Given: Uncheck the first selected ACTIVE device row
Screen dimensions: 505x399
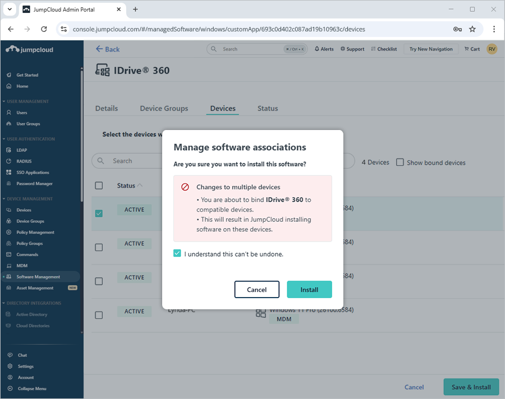Looking at the screenshot, I should click(99, 214).
